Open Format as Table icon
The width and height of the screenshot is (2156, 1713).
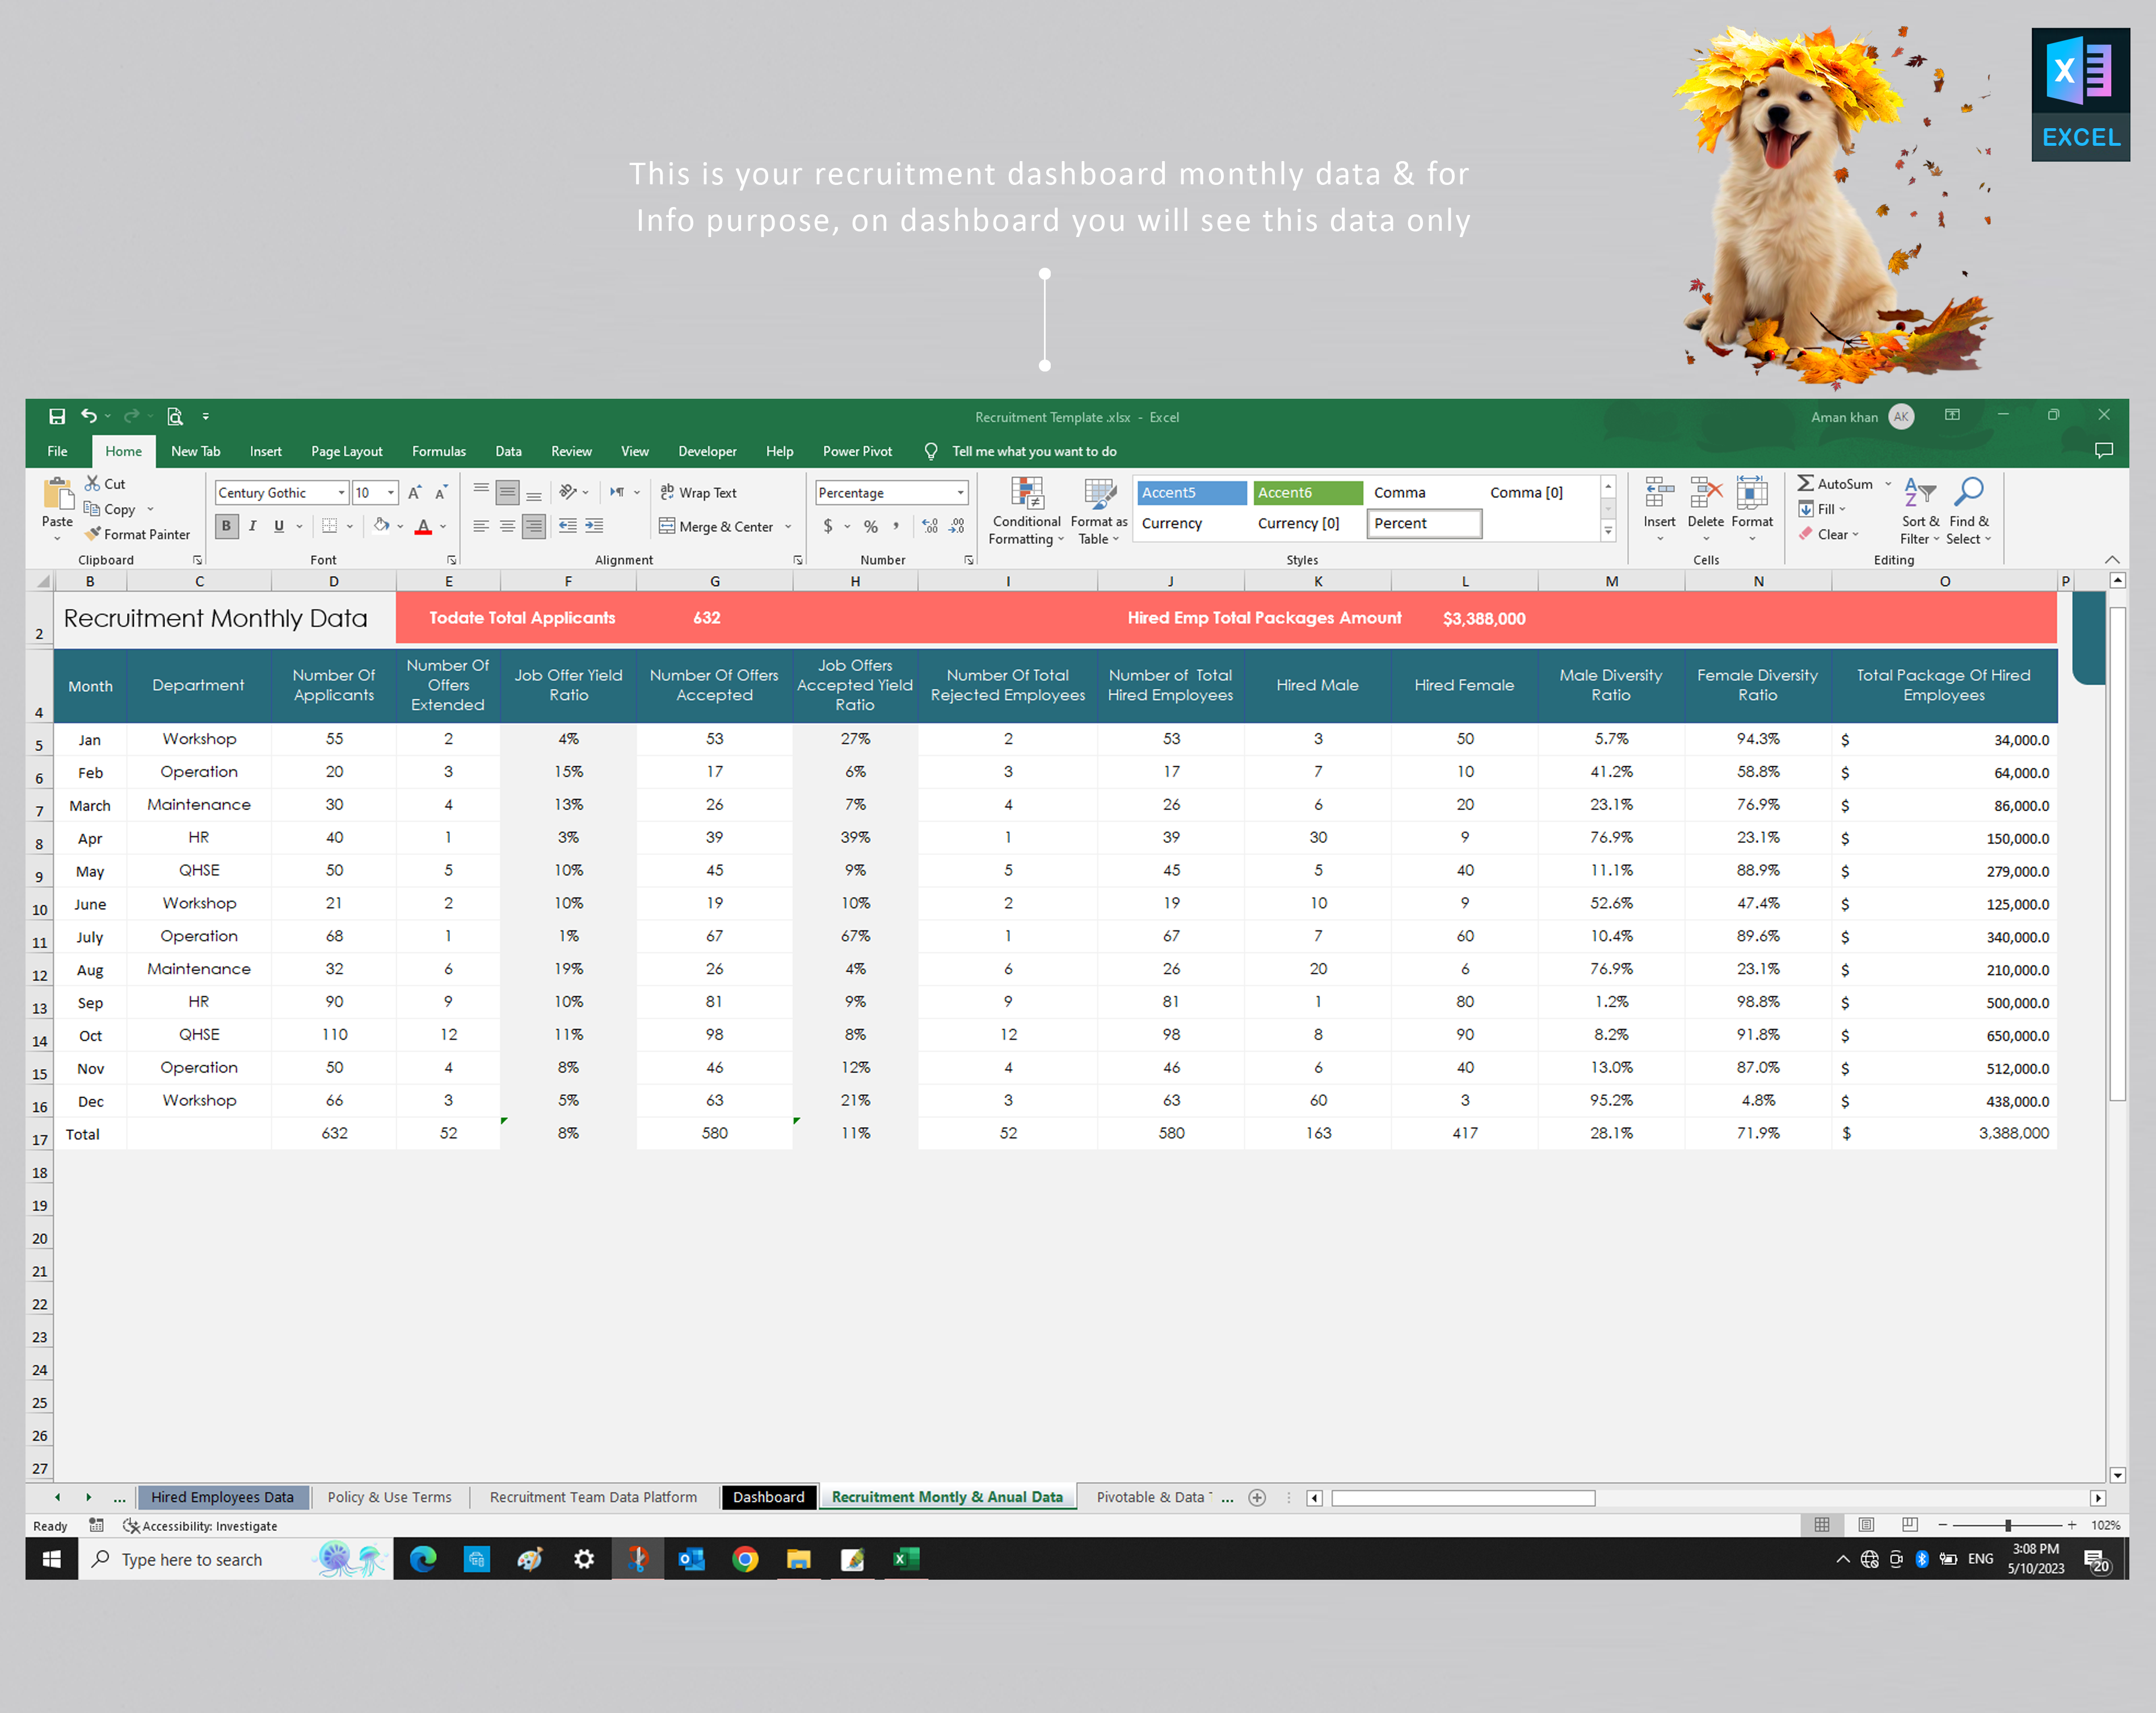point(1099,494)
